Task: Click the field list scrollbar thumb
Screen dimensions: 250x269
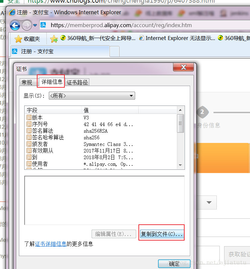Action: (180, 123)
